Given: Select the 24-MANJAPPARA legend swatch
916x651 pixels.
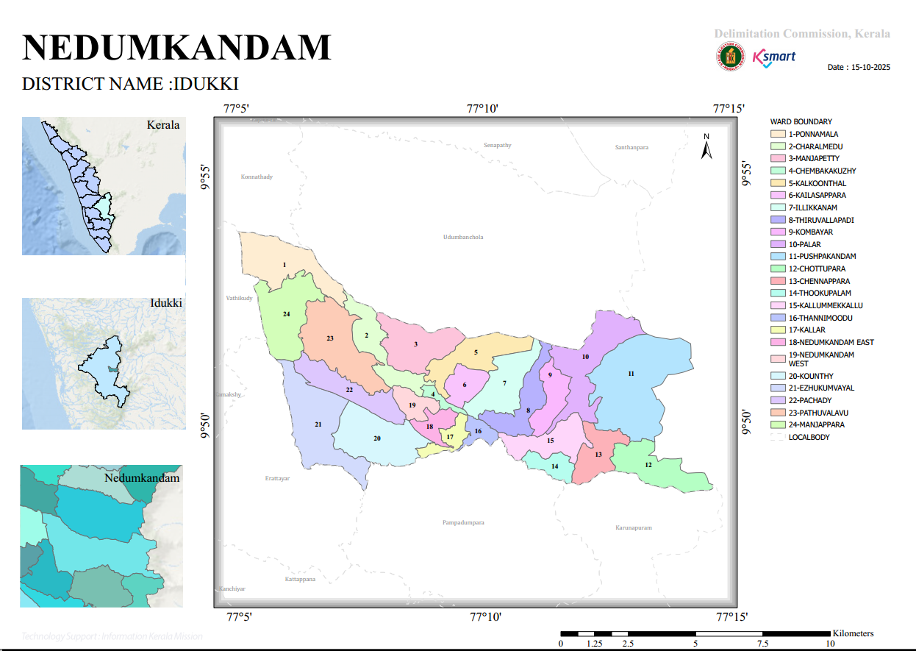Looking at the screenshot, I should [778, 424].
